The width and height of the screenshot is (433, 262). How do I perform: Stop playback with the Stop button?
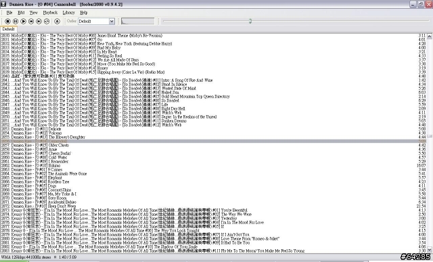click(7, 21)
